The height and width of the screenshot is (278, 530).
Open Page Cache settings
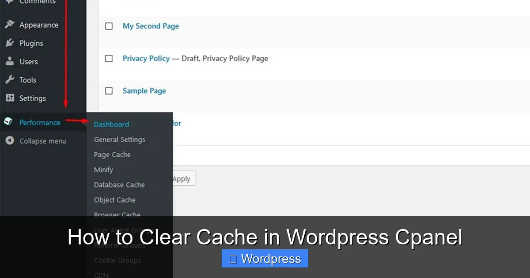coord(112,154)
